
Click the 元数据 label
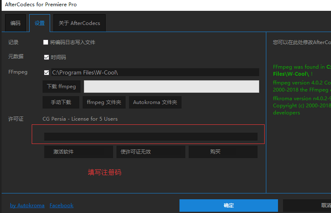16,57
